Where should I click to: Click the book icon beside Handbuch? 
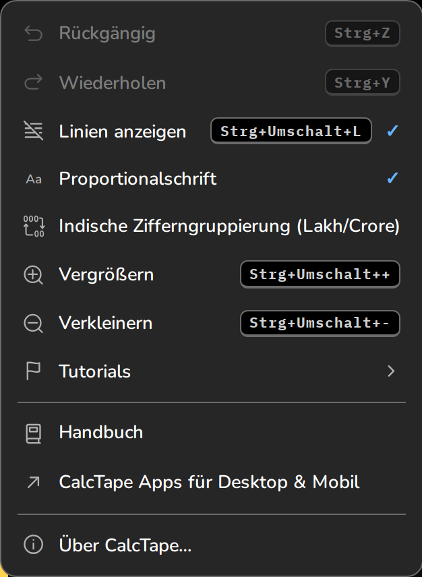(x=33, y=433)
